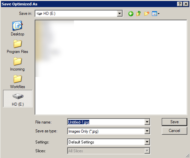190x158 pixels.
Task: Expand the Save in location dropdown
Action: [119, 14]
